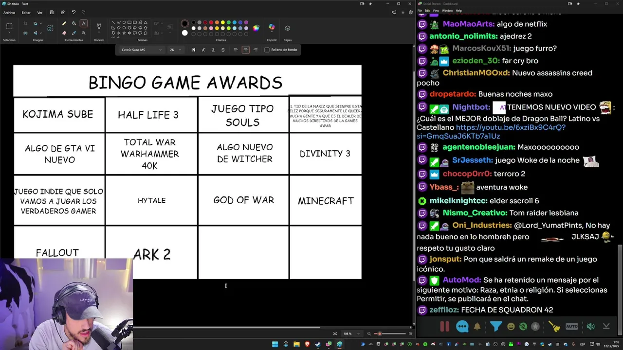Select the Magnifier tool
623x350 pixels.
(84, 33)
